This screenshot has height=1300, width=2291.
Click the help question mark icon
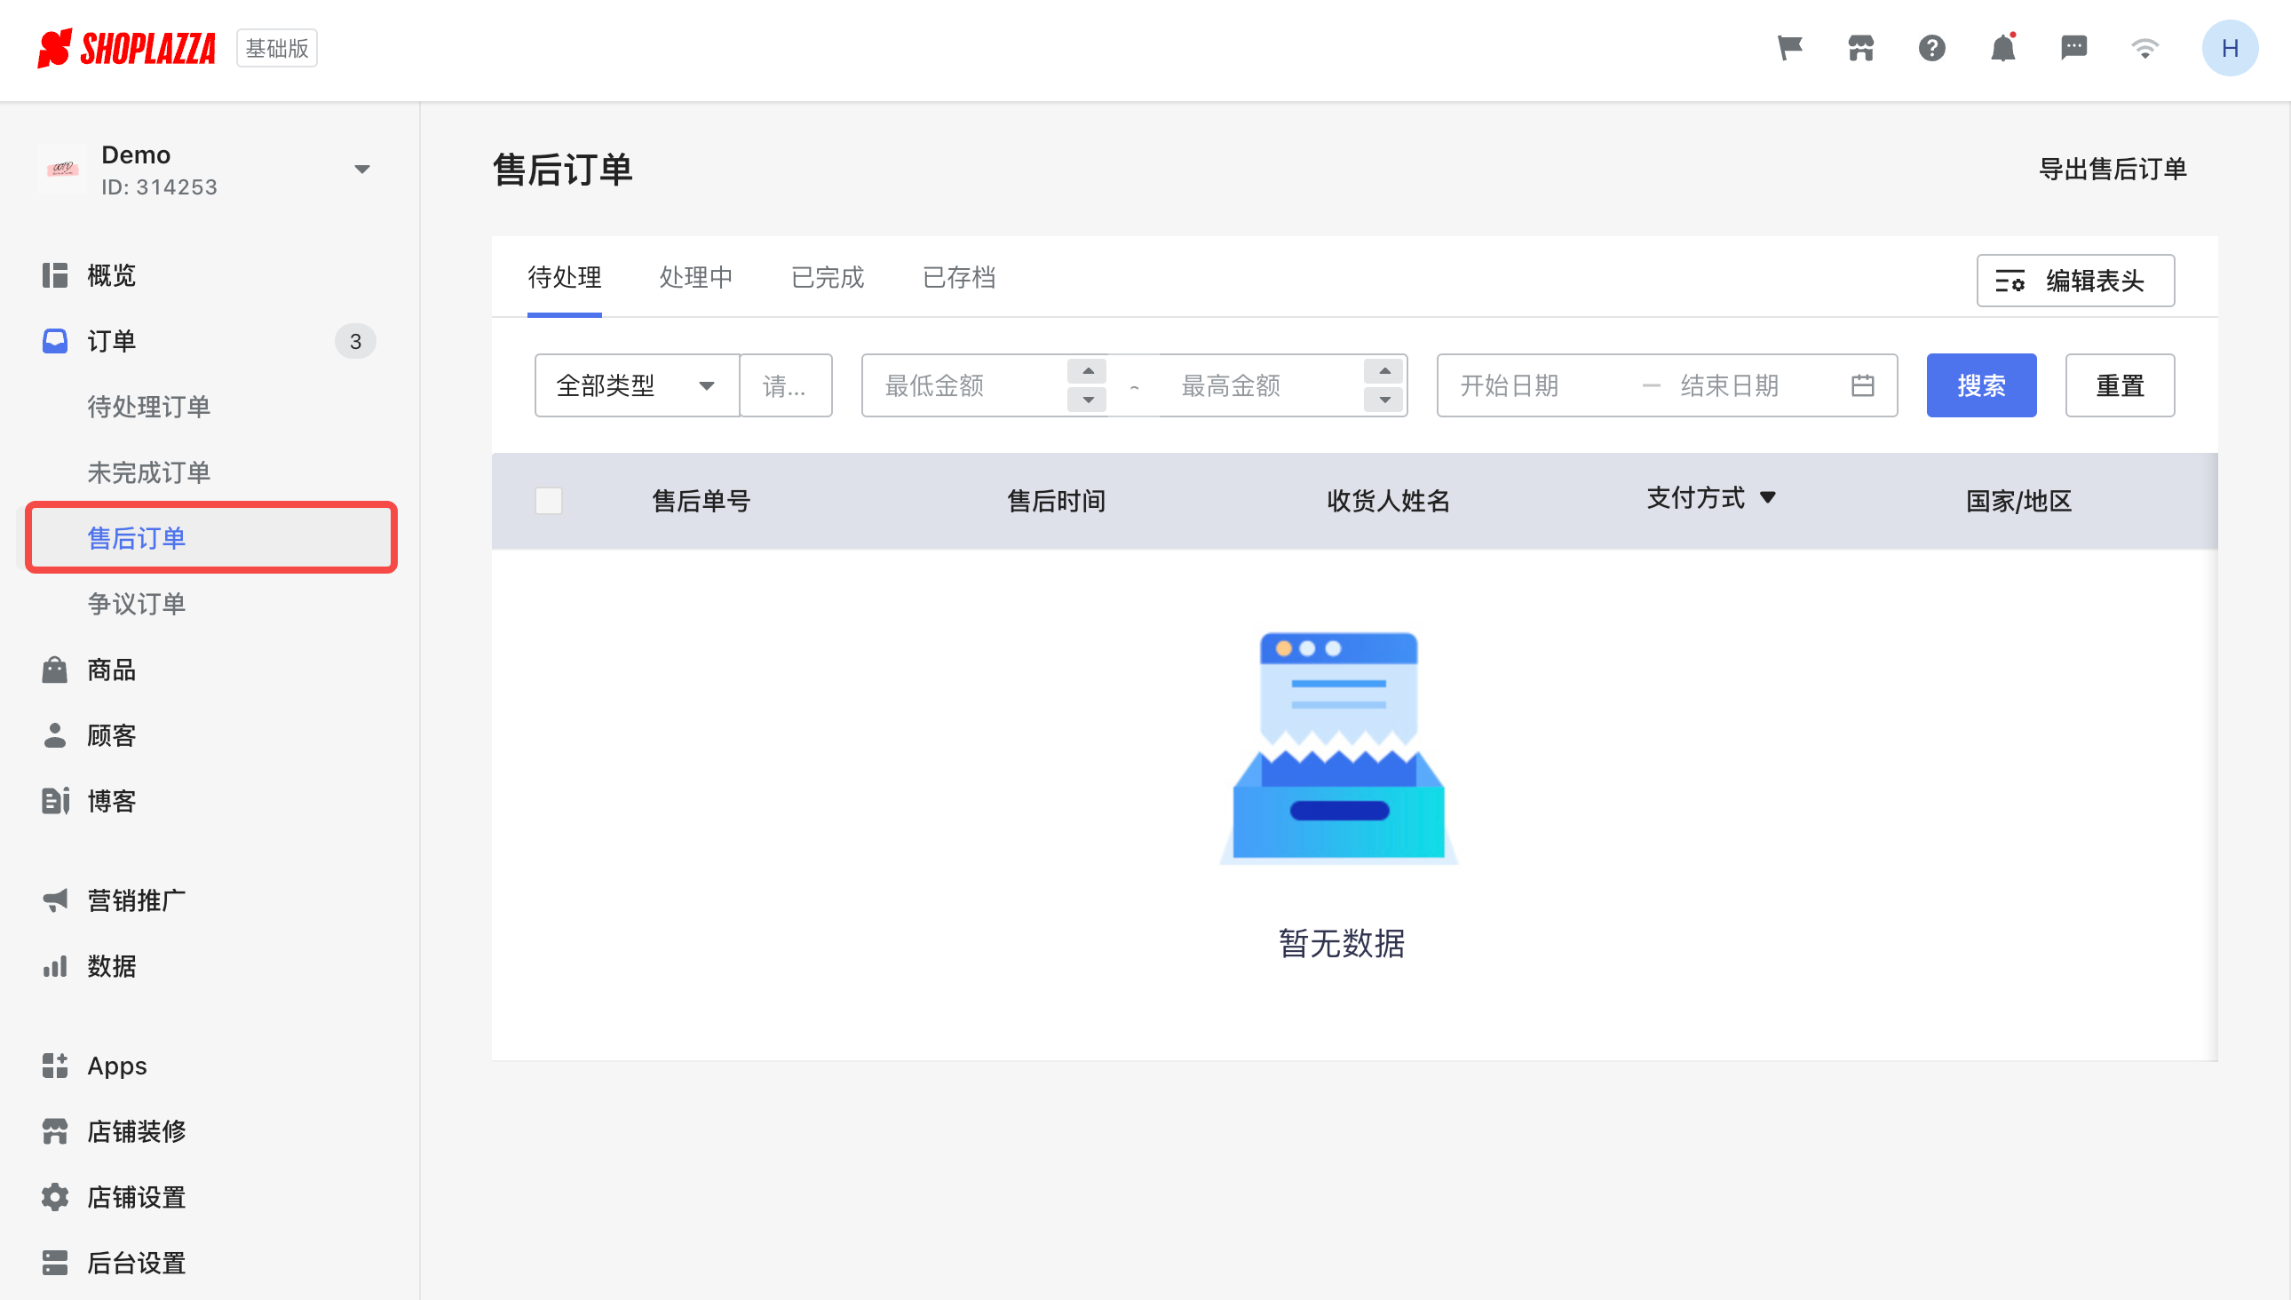(1932, 48)
